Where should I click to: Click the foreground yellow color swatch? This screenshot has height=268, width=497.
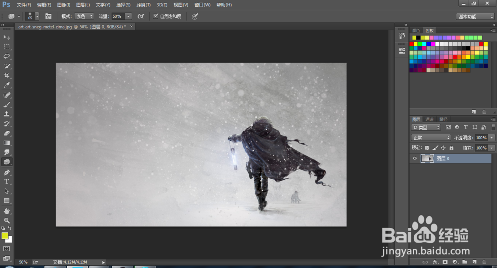[x=4, y=235]
